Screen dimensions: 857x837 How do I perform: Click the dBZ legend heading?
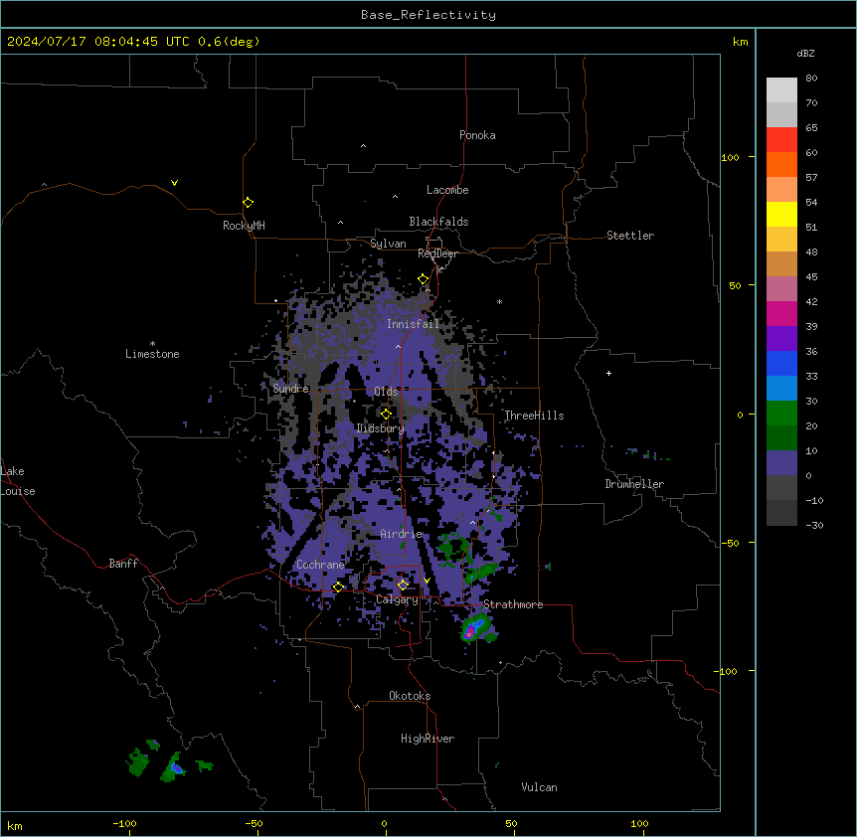805,54
